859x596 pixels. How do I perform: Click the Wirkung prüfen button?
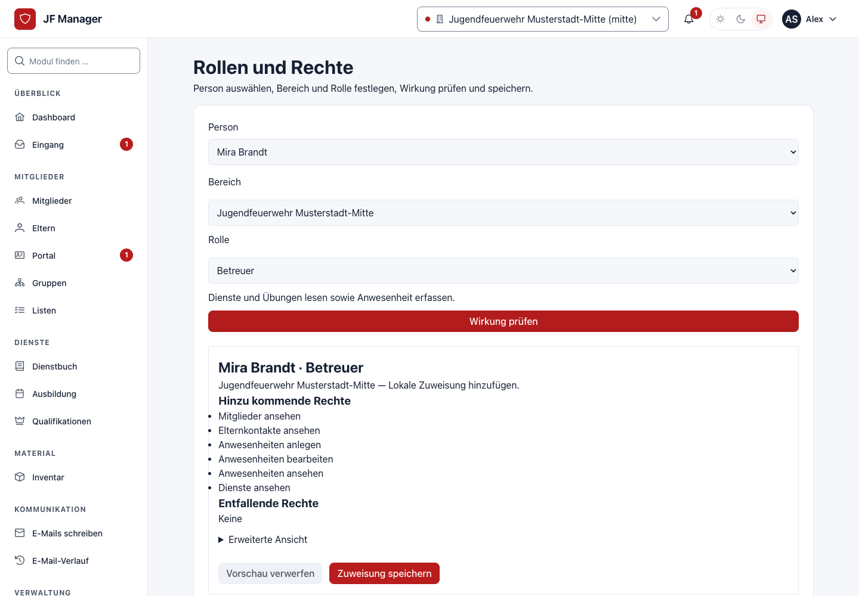click(x=503, y=321)
